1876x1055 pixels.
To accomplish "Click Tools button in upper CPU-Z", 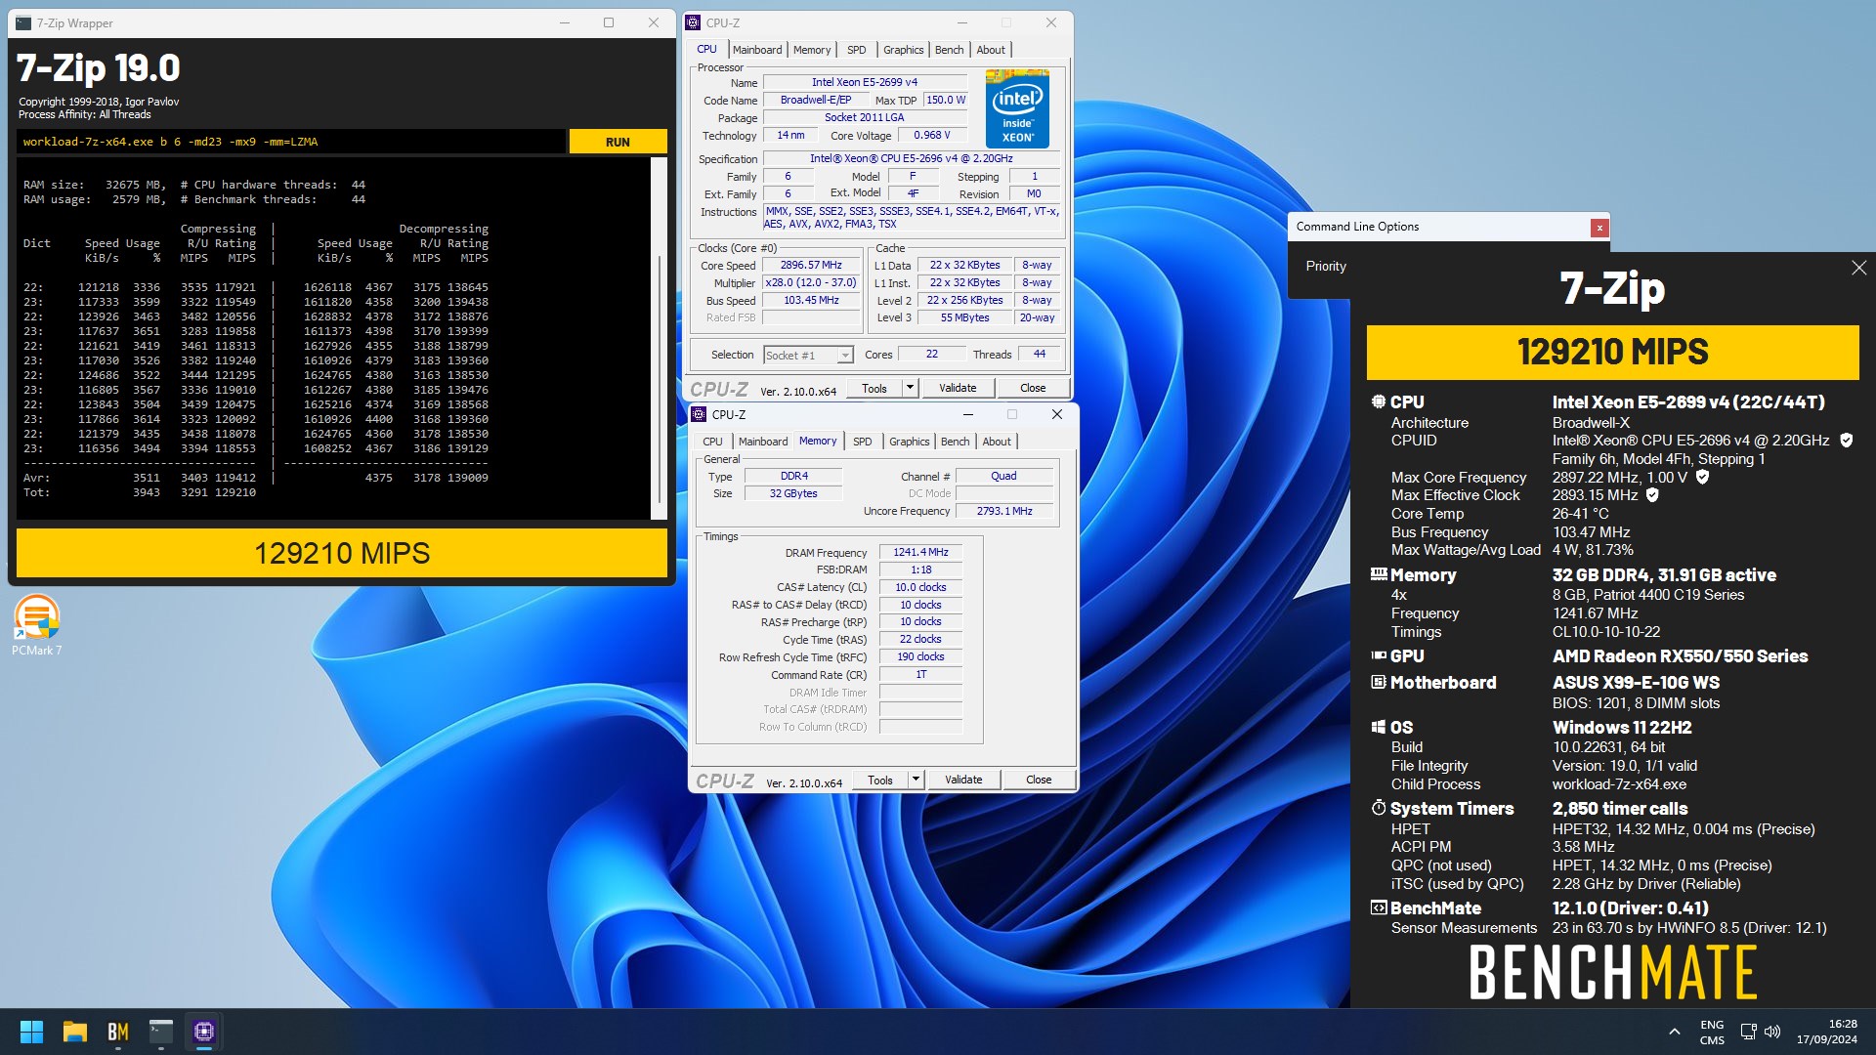I will click(x=874, y=388).
